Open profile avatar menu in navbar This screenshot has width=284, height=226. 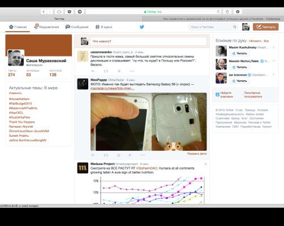point(246,27)
